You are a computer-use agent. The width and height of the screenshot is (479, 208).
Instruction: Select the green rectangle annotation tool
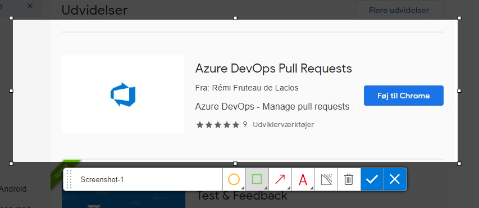point(257,179)
